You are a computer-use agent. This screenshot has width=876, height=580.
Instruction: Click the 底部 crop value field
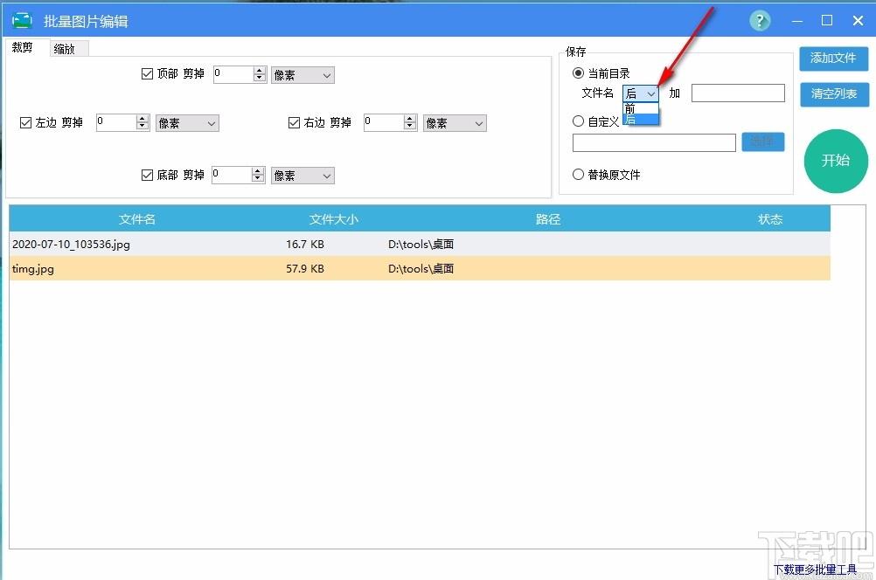point(232,175)
